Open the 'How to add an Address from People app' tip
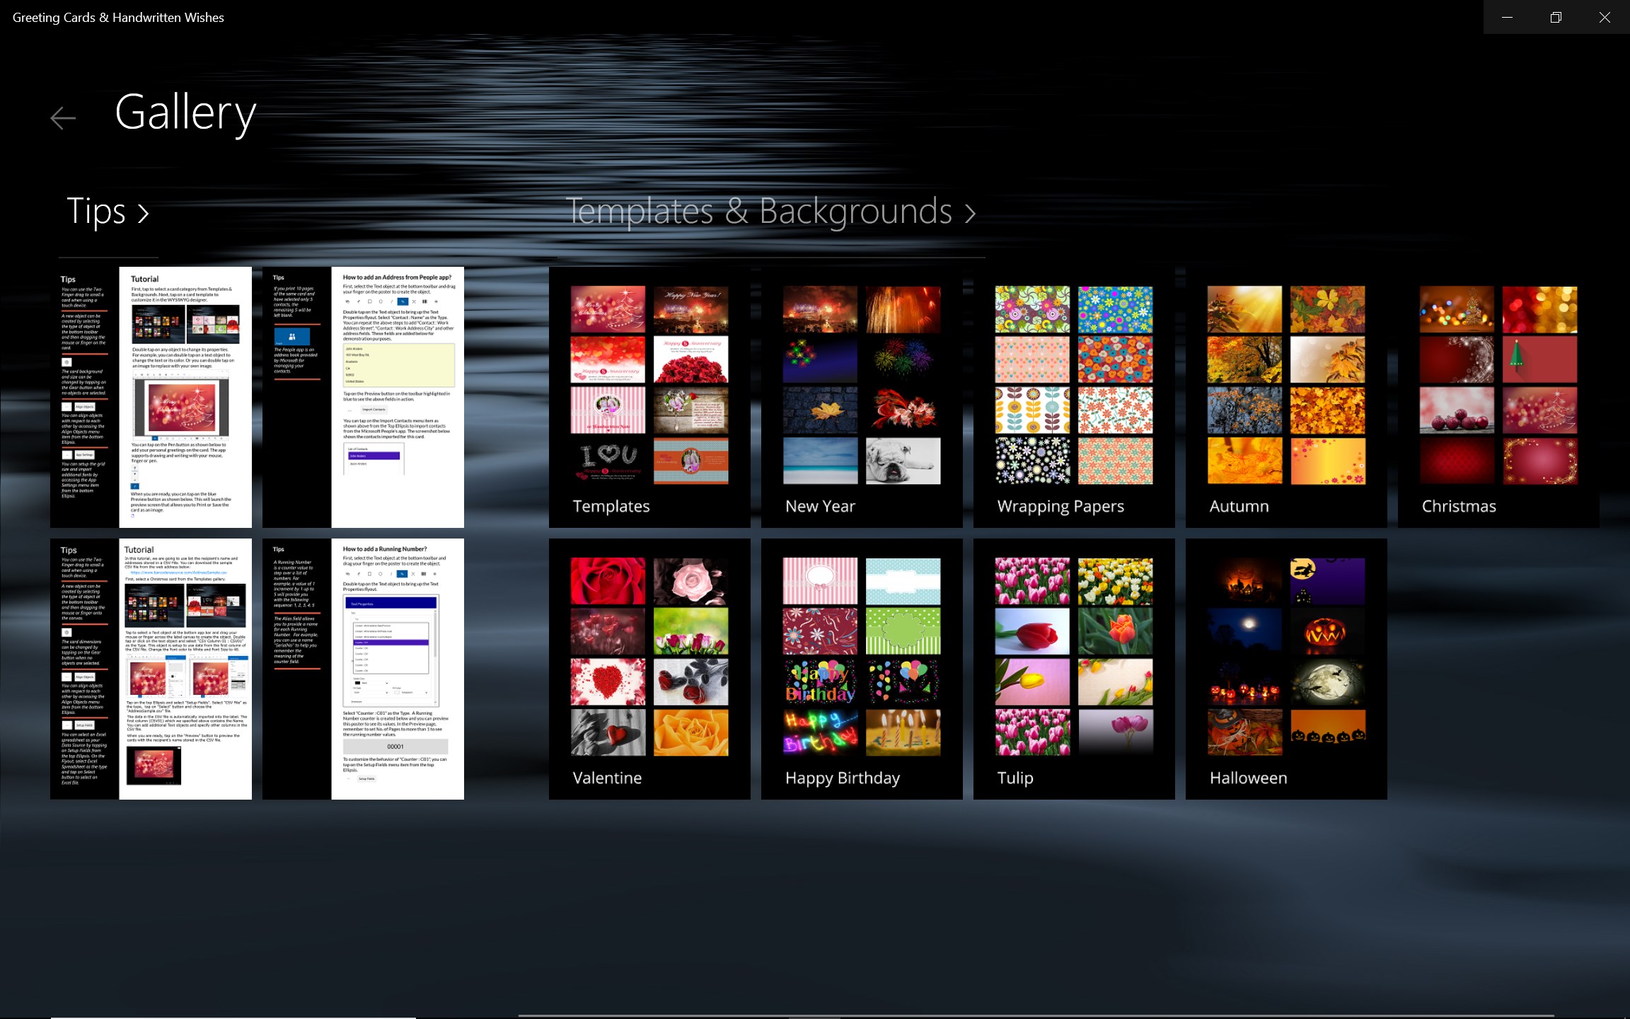The image size is (1630, 1019). click(363, 396)
